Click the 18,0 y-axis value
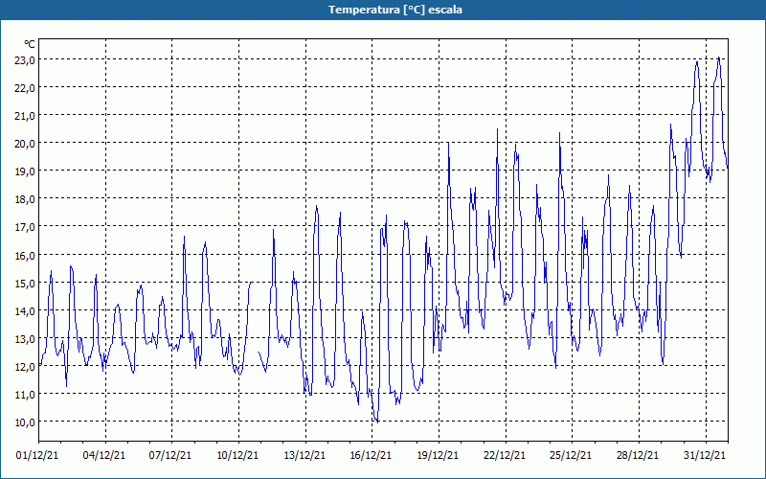Screen dimensions: 766x479 (x=25, y=199)
